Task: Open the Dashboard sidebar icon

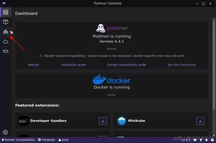Action: pyautogui.click(x=6, y=12)
